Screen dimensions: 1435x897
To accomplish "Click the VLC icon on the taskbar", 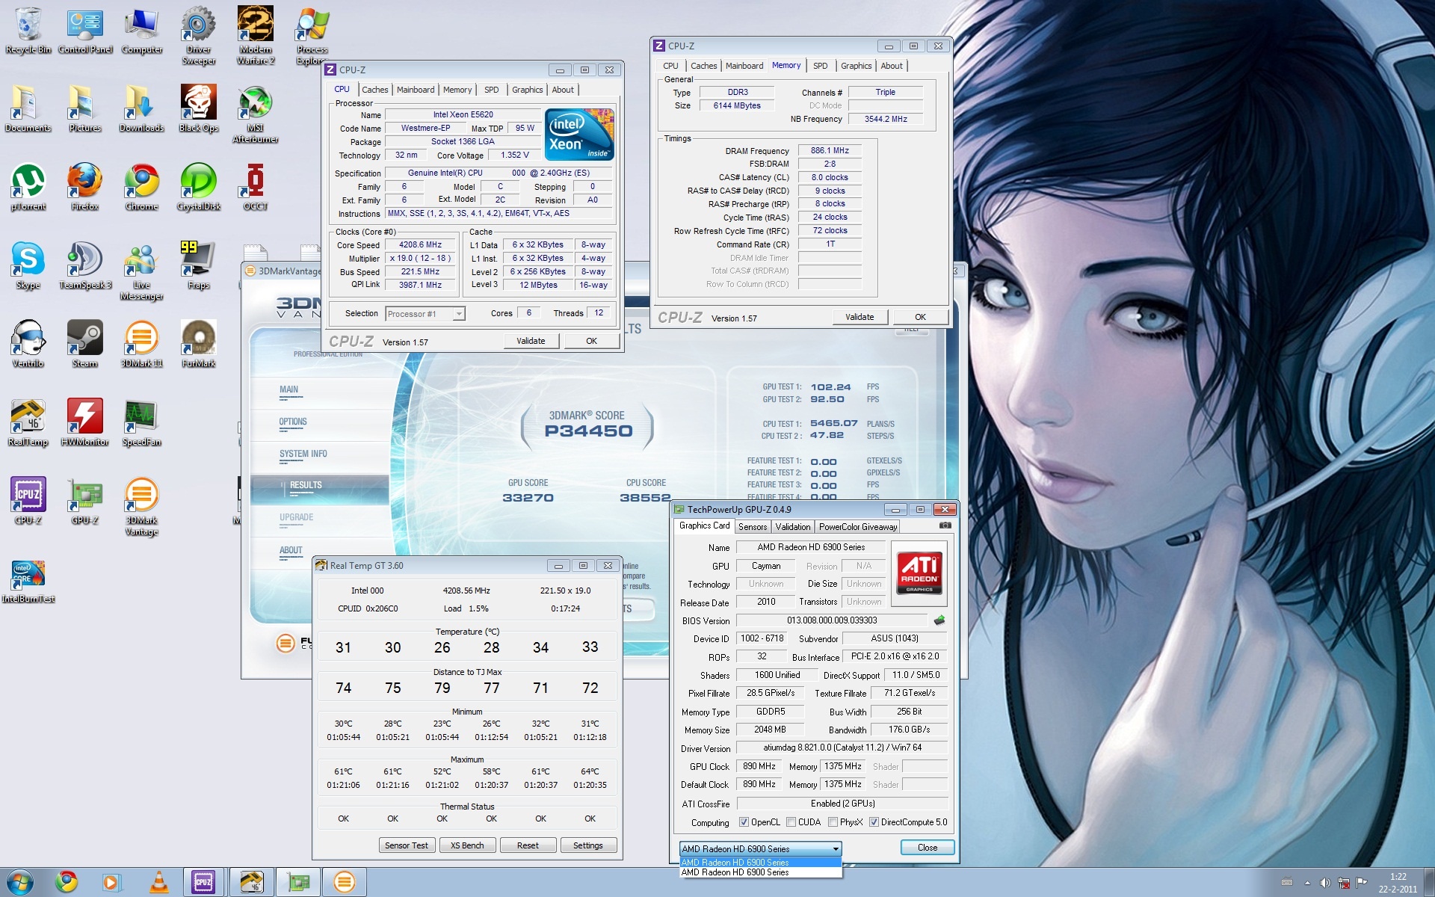I will (x=158, y=882).
